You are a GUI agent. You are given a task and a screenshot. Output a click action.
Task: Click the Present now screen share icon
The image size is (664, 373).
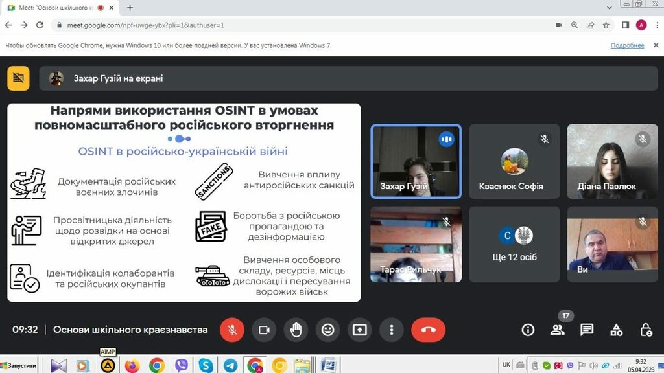click(x=359, y=330)
